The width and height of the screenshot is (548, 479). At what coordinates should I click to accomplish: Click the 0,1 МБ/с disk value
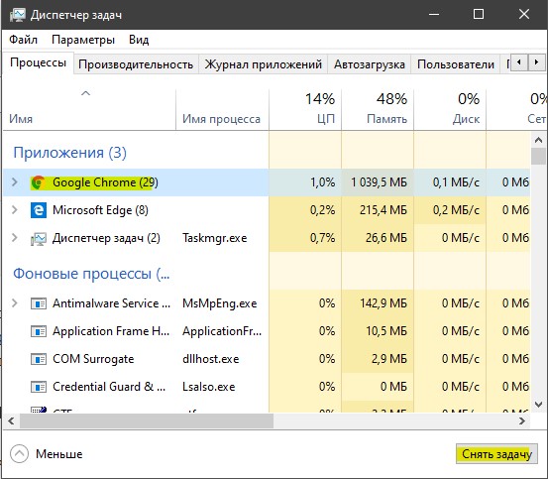[456, 182]
